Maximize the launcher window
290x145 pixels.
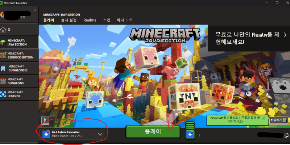277,3
